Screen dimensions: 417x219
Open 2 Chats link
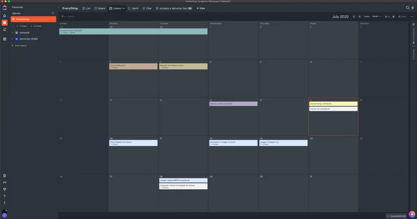pyautogui.click(x=36, y=26)
